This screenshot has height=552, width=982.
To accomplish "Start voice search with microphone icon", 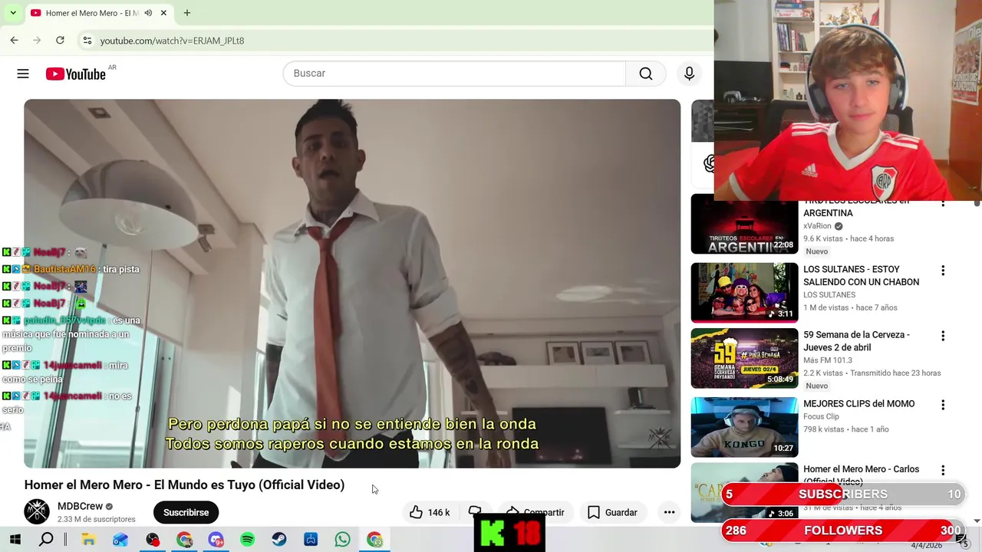I will tap(689, 74).
